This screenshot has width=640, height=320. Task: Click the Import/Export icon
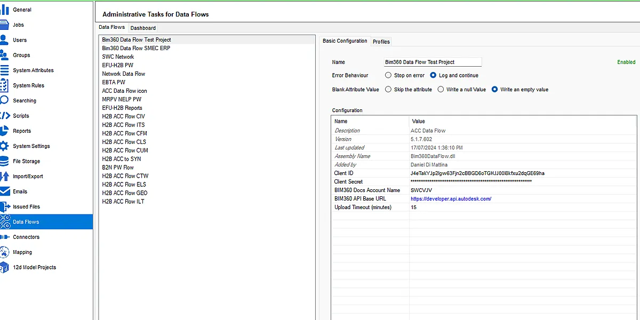tap(4, 176)
